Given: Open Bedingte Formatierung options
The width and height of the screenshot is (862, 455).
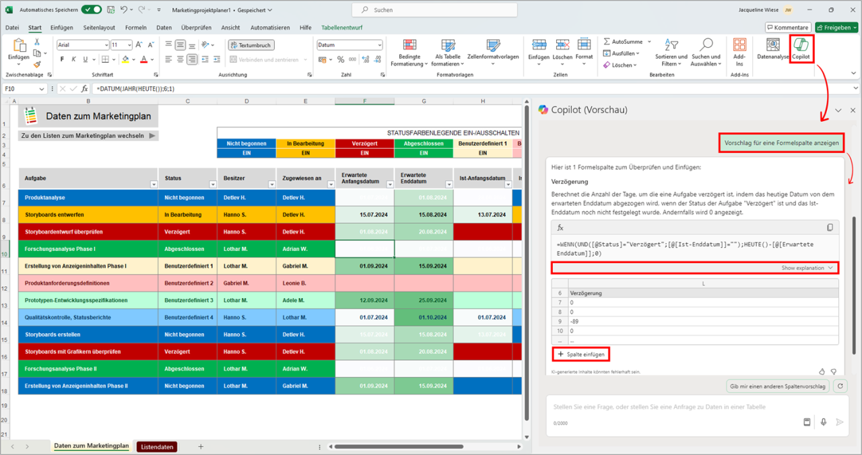Looking at the screenshot, I should click(x=411, y=53).
